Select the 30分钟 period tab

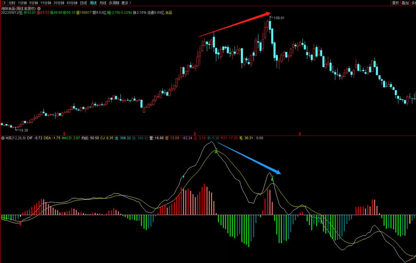click(x=59, y=3)
